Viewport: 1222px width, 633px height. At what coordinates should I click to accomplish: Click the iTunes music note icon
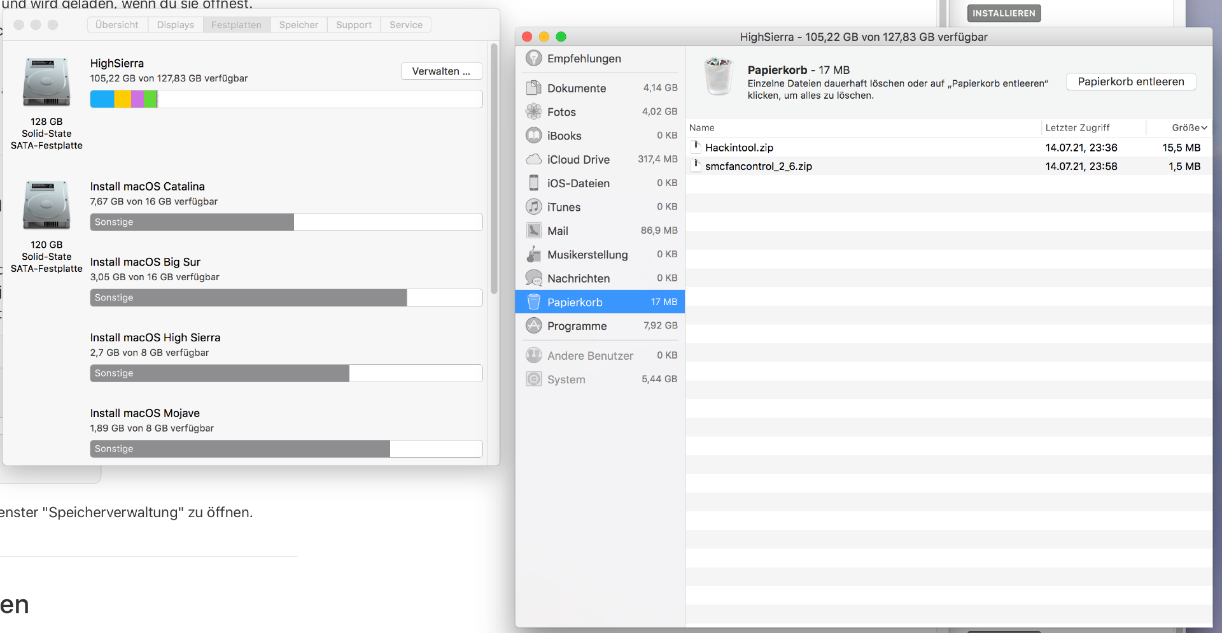click(534, 207)
